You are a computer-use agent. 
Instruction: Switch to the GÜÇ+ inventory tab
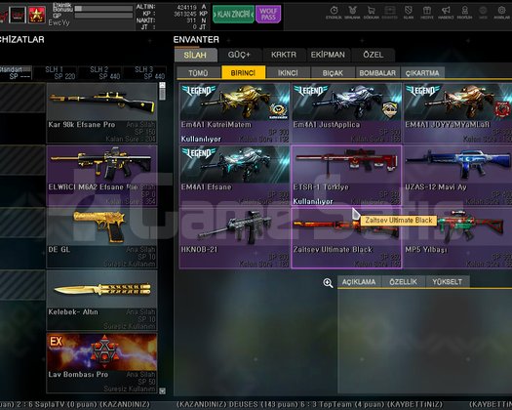(x=239, y=55)
